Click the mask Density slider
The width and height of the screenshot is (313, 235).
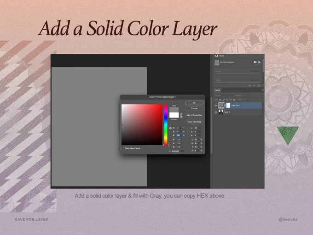click(x=238, y=73)
